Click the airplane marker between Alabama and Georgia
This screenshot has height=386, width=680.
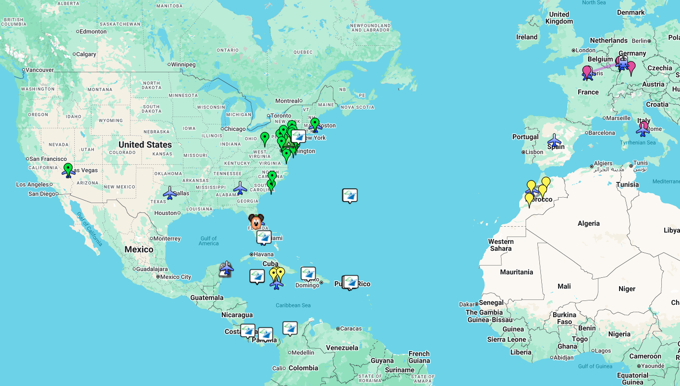pos(240,188)
